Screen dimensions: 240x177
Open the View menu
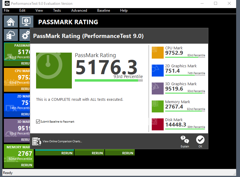pos(39,10)
